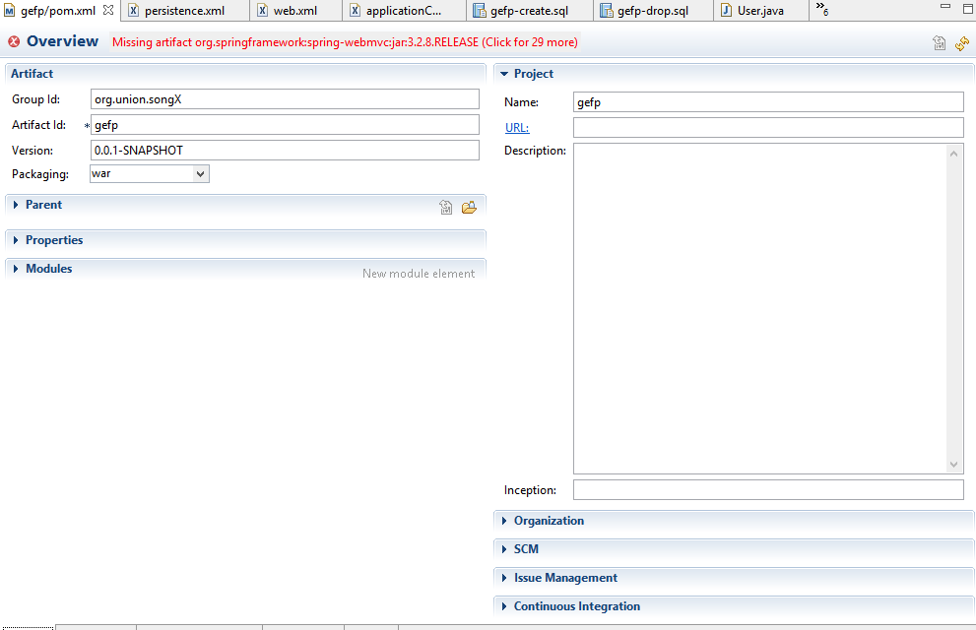Show the hidden editor tabs list
This screenshot has width=976, height=630.
click(820, 9)
